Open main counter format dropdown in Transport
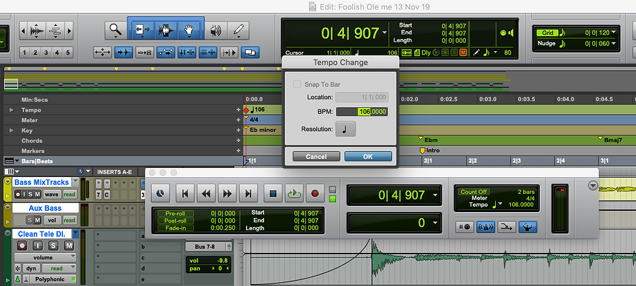This screenshot has height=286, width=636. tap(435, 195)
